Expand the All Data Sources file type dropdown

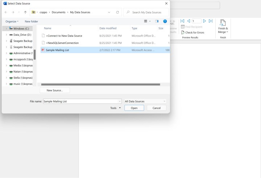click(x=145, y=102)
